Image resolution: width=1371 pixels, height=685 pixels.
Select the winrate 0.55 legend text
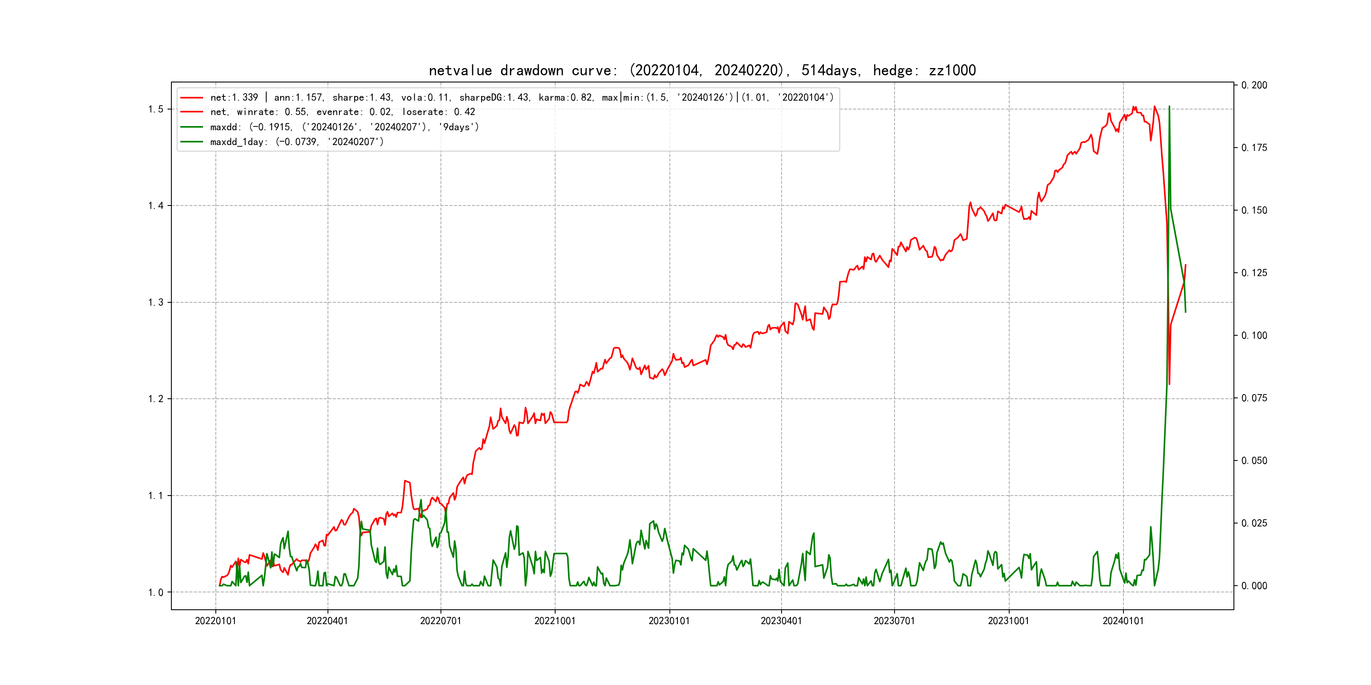(342, 112)
